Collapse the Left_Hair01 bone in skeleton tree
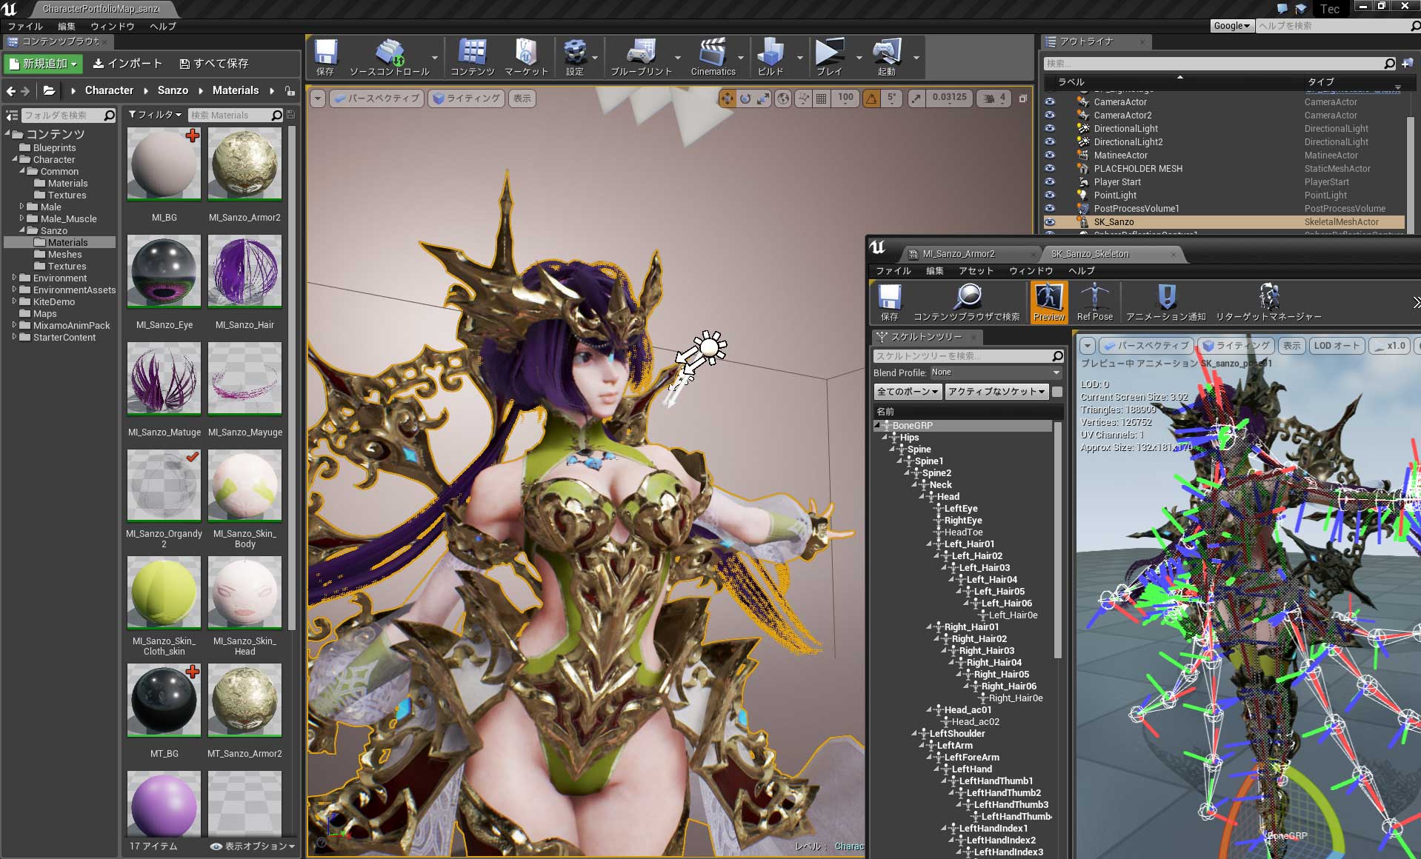The width and height of the screenshot is (1421, 859). (929, 544)
